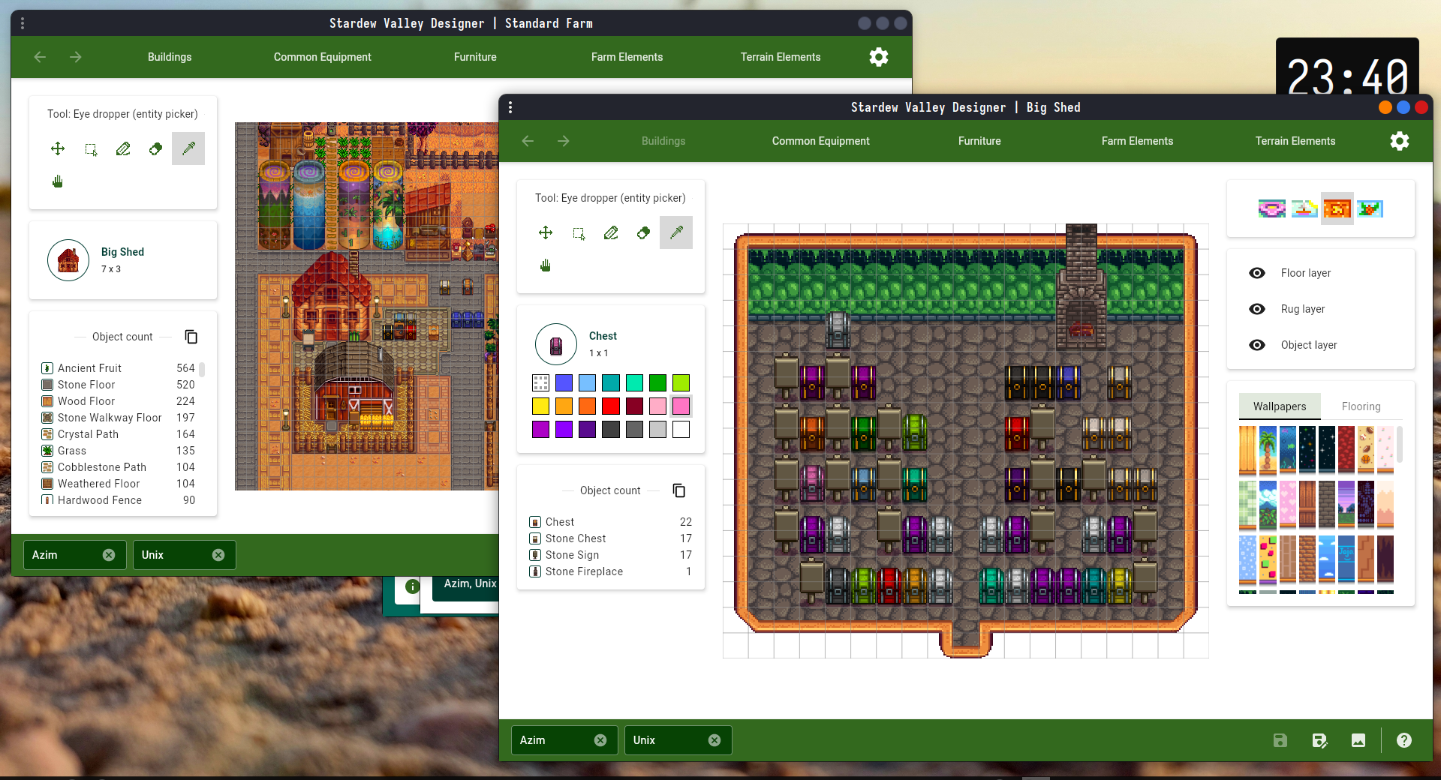Toggle Rug layer visibility
Viewport: 1441px width, 780px height.
(1257, 309)
